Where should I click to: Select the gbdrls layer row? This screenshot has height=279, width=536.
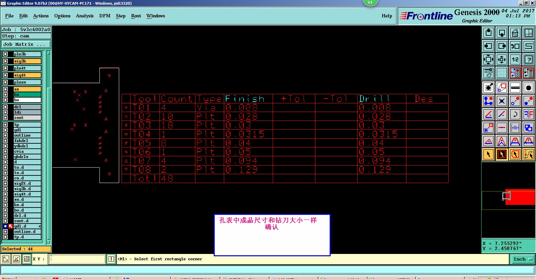click(x=27, y=157)
